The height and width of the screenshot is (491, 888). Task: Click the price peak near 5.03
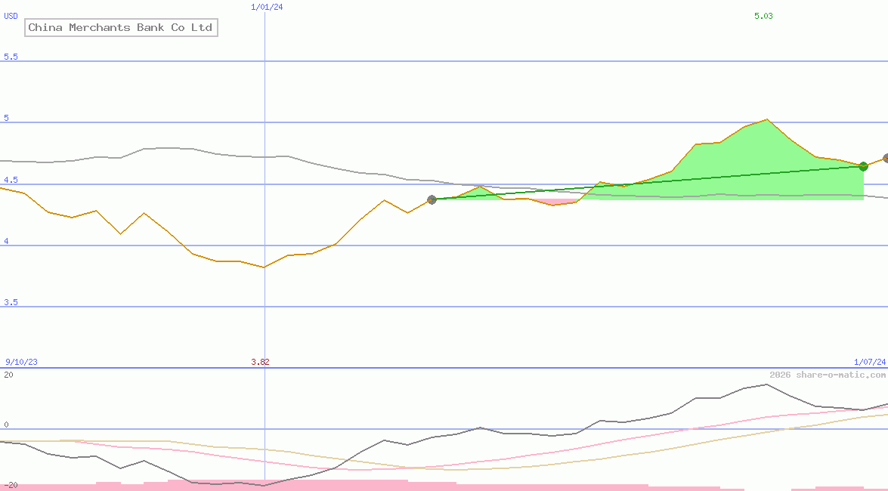766,119
